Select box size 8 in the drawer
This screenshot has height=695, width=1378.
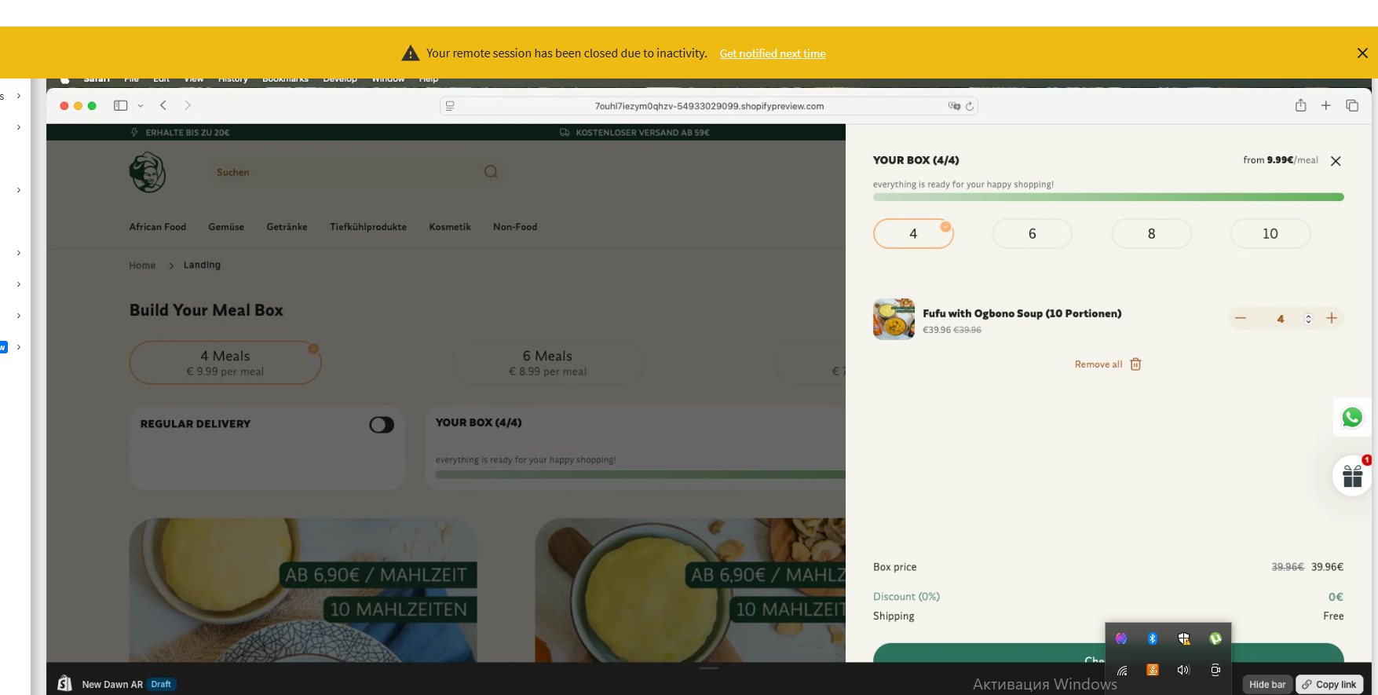click(1152, 233)
